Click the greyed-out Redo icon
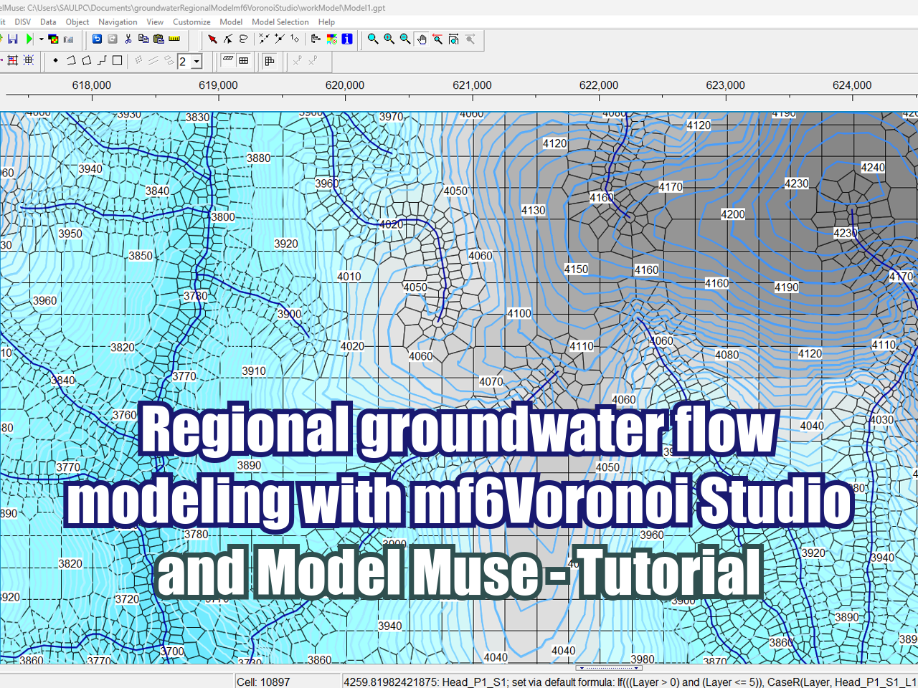This screenshot has width=918, height=688. pos(113,39)
